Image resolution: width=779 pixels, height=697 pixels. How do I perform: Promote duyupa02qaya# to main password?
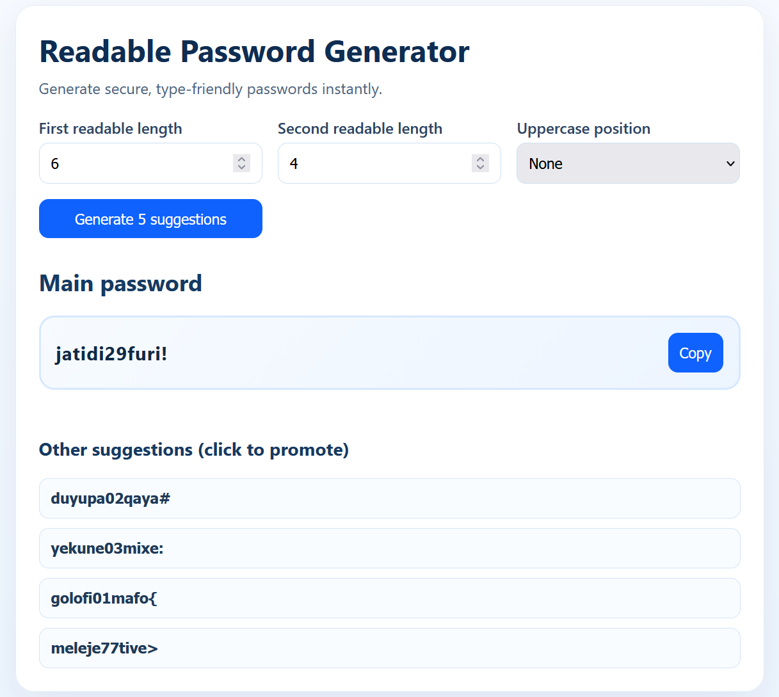389,498
